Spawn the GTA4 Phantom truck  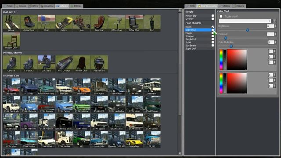(47, 122)
